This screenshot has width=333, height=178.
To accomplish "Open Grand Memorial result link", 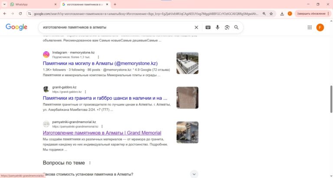I will [102, 133].
